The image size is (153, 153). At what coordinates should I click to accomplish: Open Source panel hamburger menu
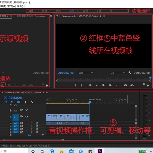[x=11, y=16]
